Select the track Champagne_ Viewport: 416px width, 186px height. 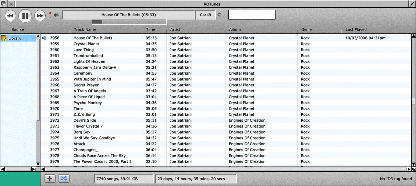pyautogui.click(x=86, y=150)
